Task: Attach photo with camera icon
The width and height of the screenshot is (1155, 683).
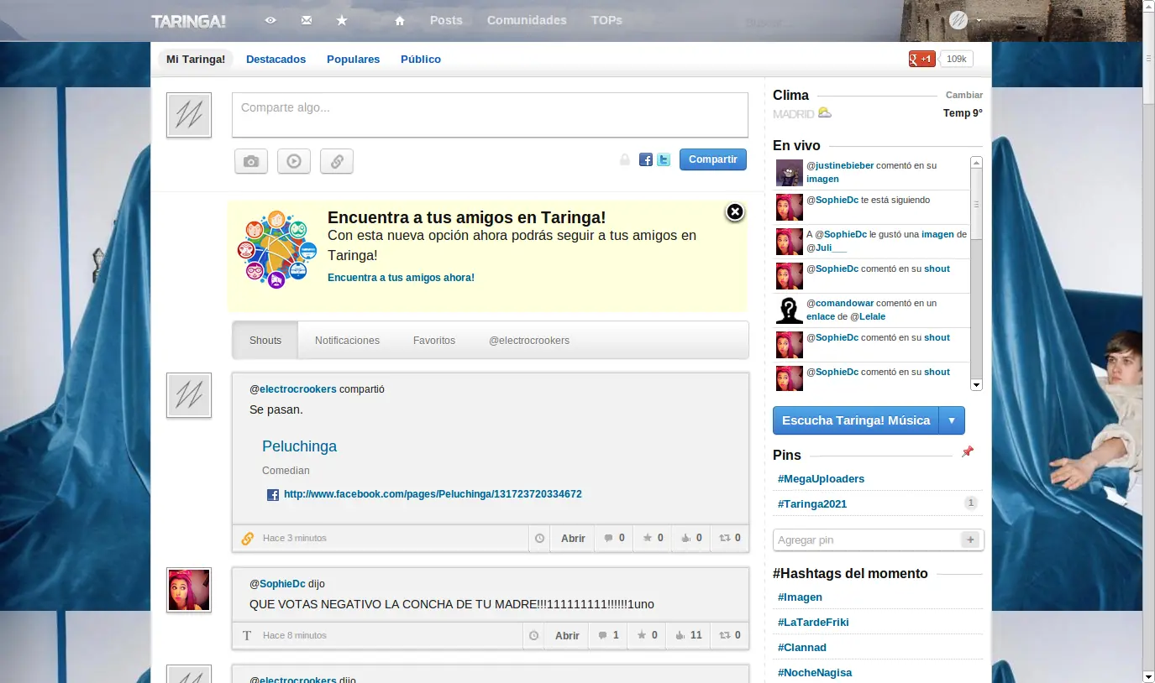Action: tap(251, 161)
